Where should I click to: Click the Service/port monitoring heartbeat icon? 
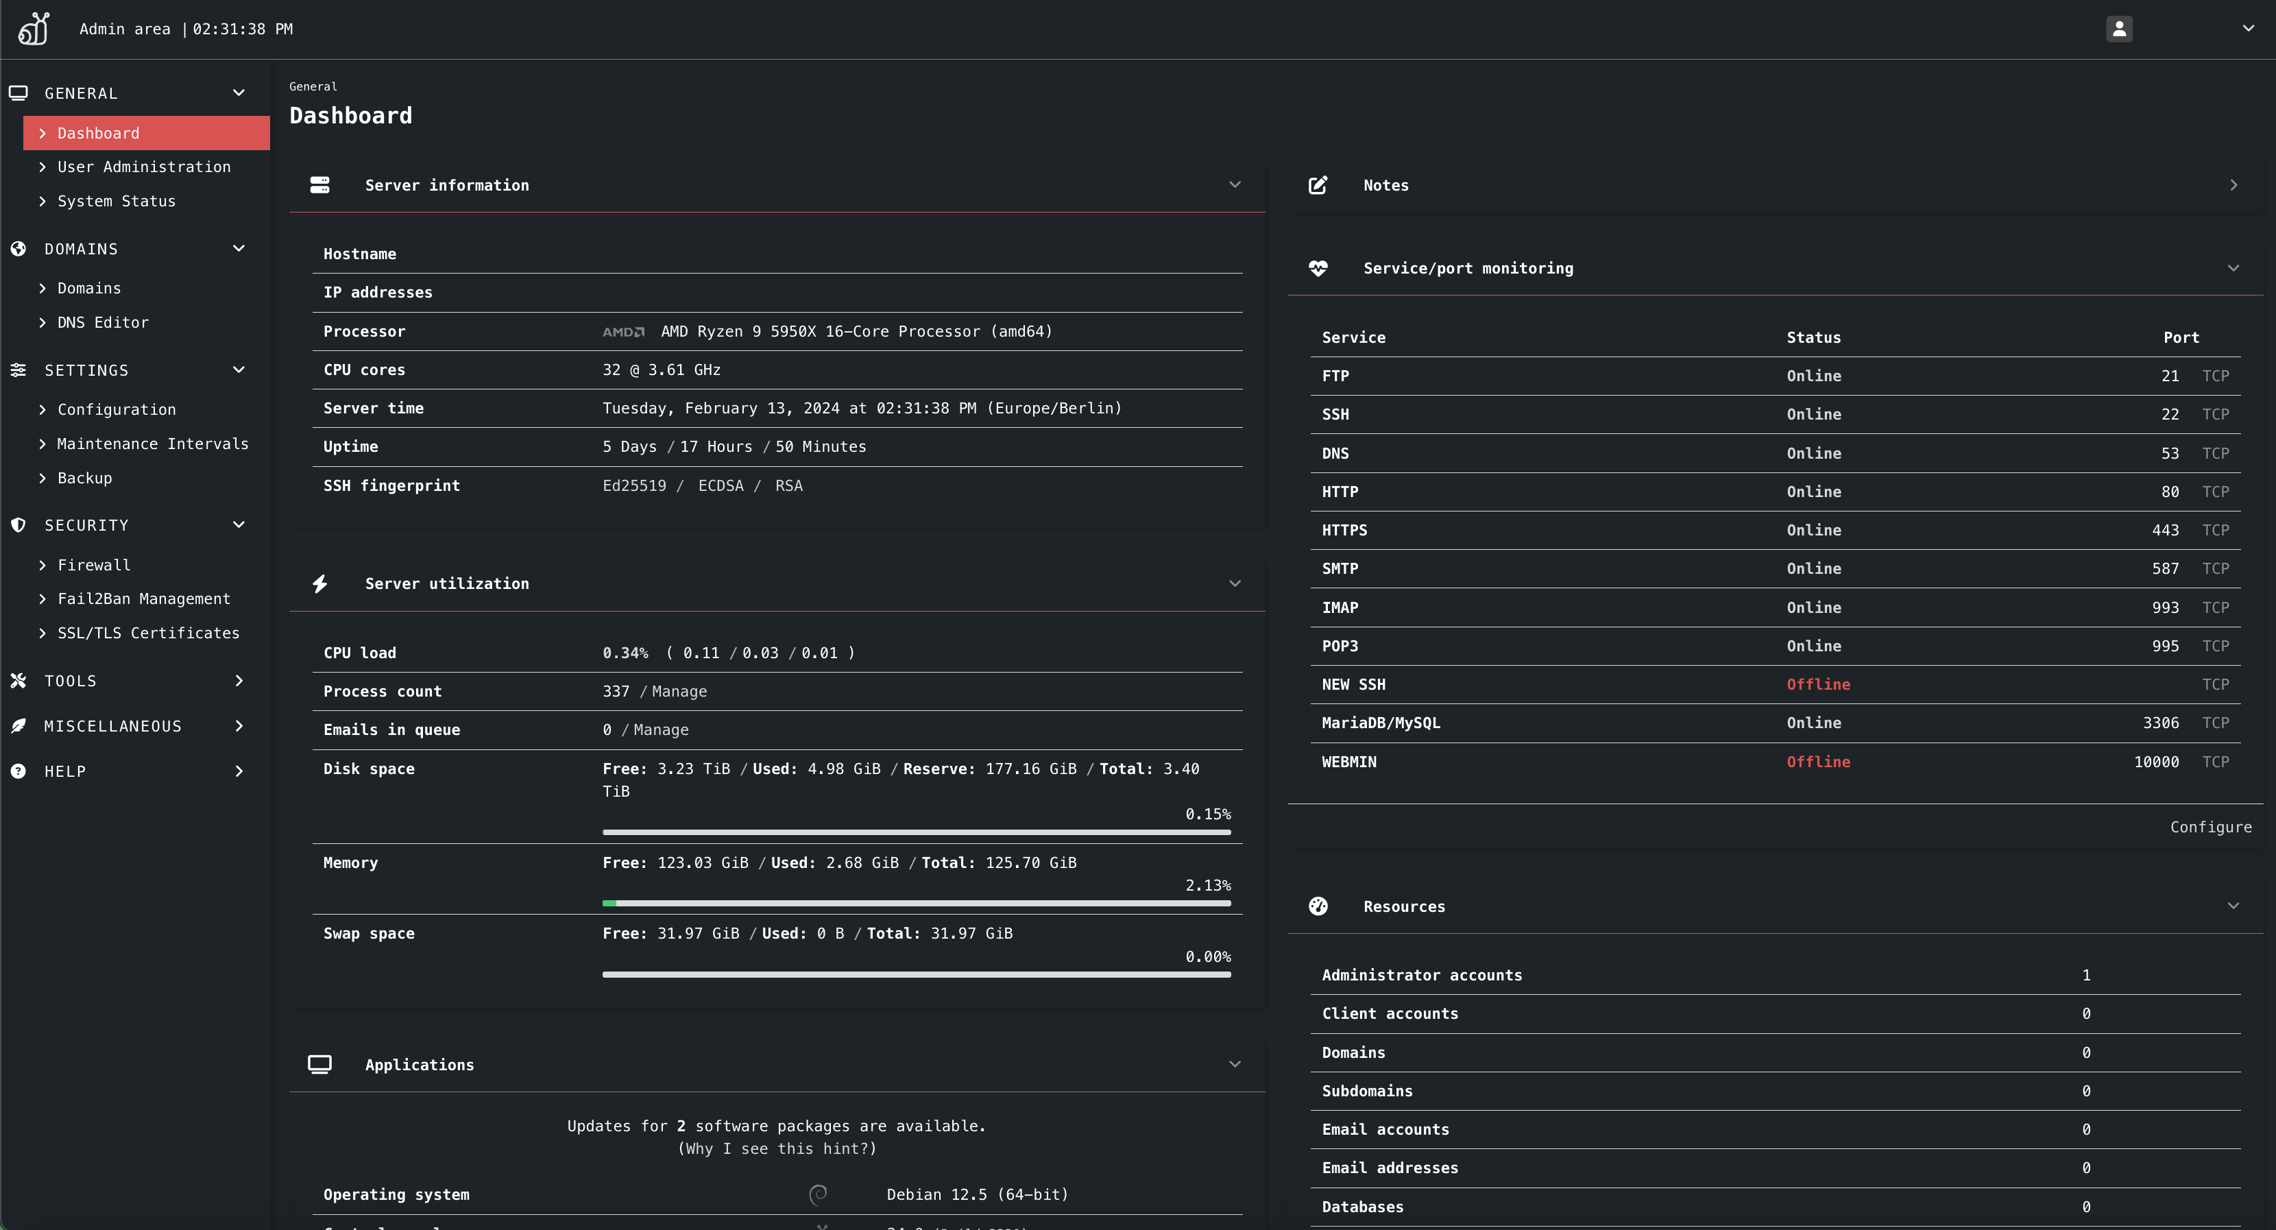(1318, 268)
